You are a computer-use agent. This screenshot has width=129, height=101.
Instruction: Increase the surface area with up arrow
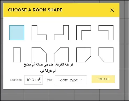click(x=40, y=78)
